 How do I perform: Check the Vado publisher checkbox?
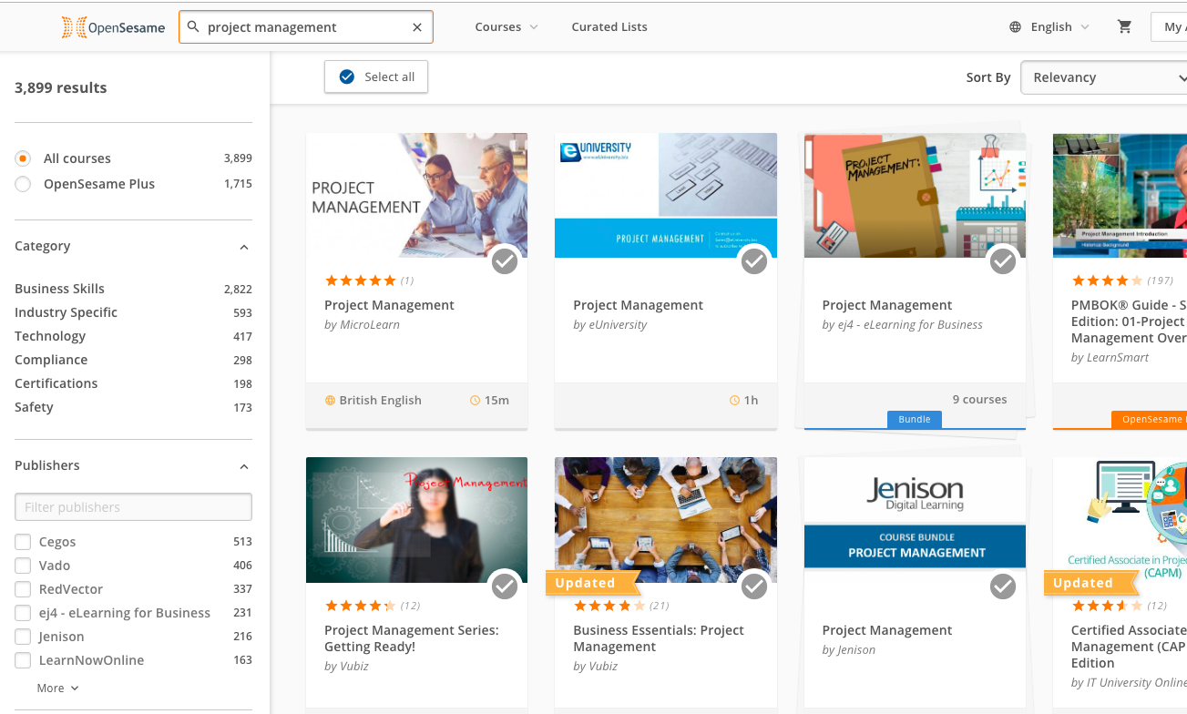[x=23, y=566]
